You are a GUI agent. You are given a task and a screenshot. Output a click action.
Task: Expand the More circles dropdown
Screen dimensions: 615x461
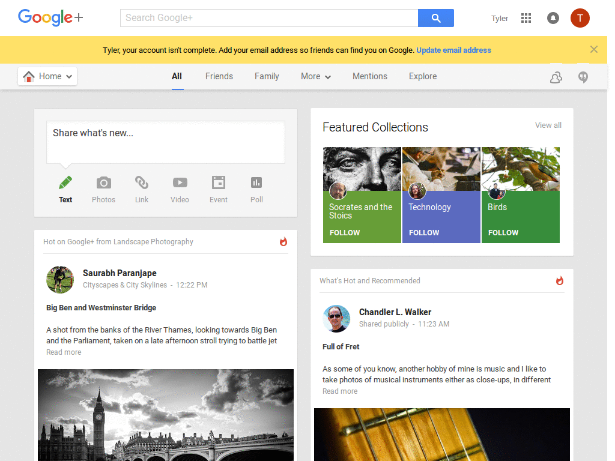(316, 76)
